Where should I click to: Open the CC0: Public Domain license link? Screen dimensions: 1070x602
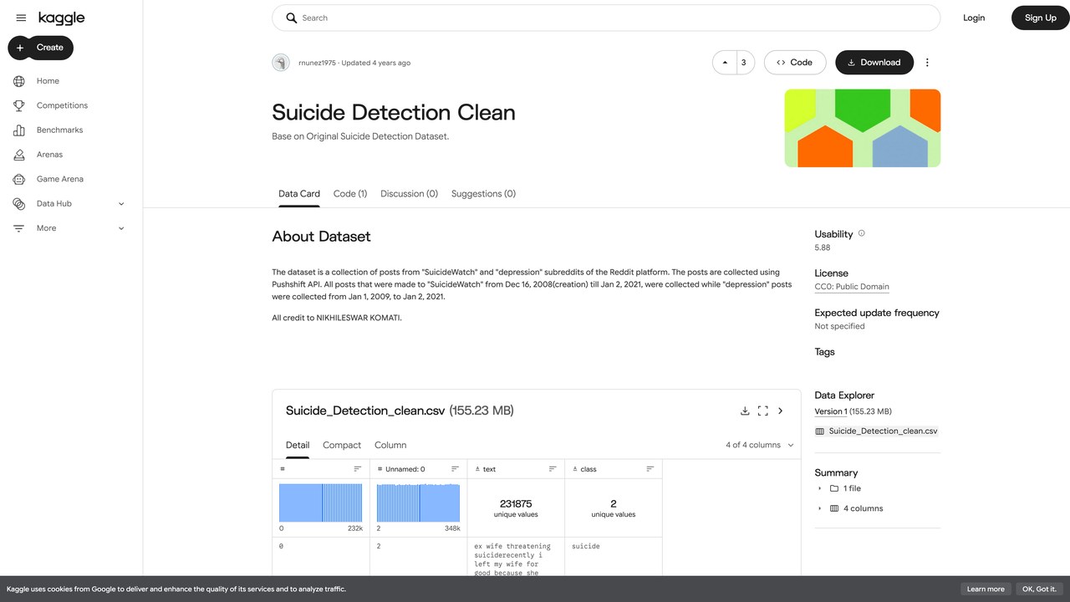[x=852, y=287]
